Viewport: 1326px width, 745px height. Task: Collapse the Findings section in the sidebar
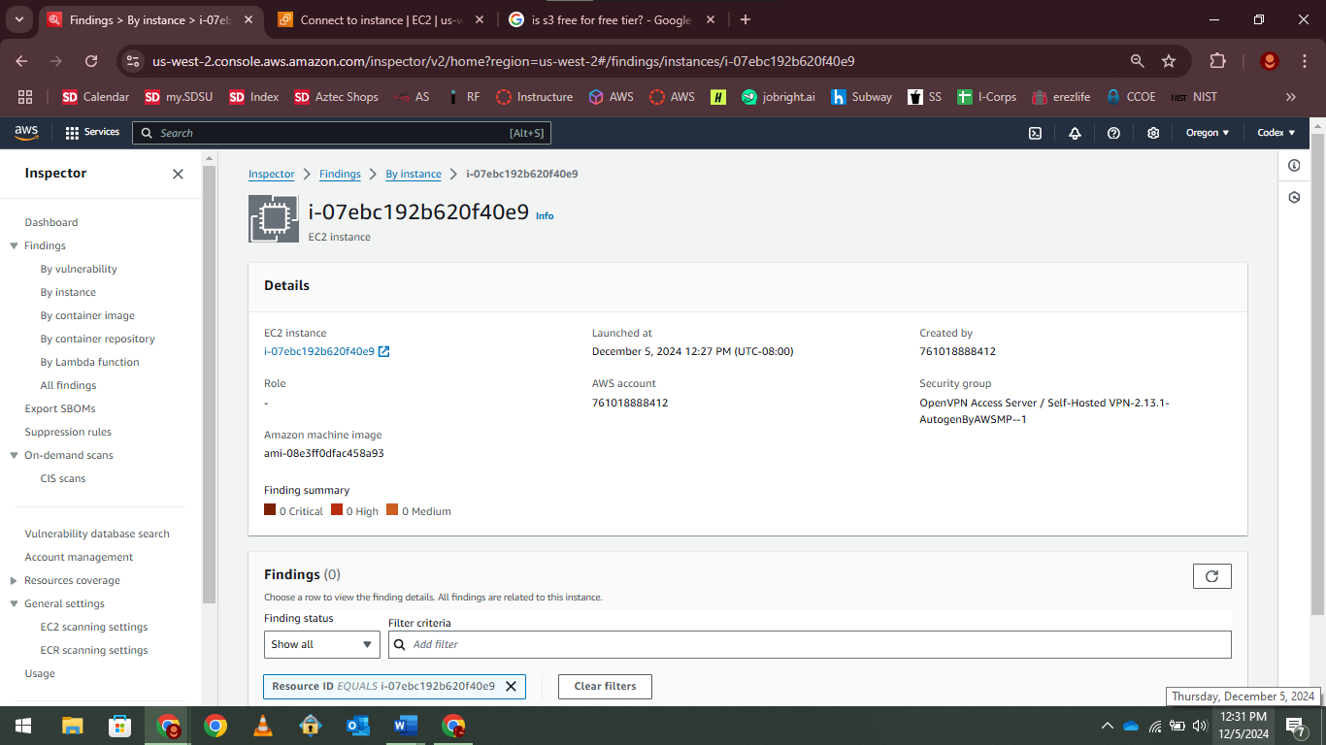[14, 245]
